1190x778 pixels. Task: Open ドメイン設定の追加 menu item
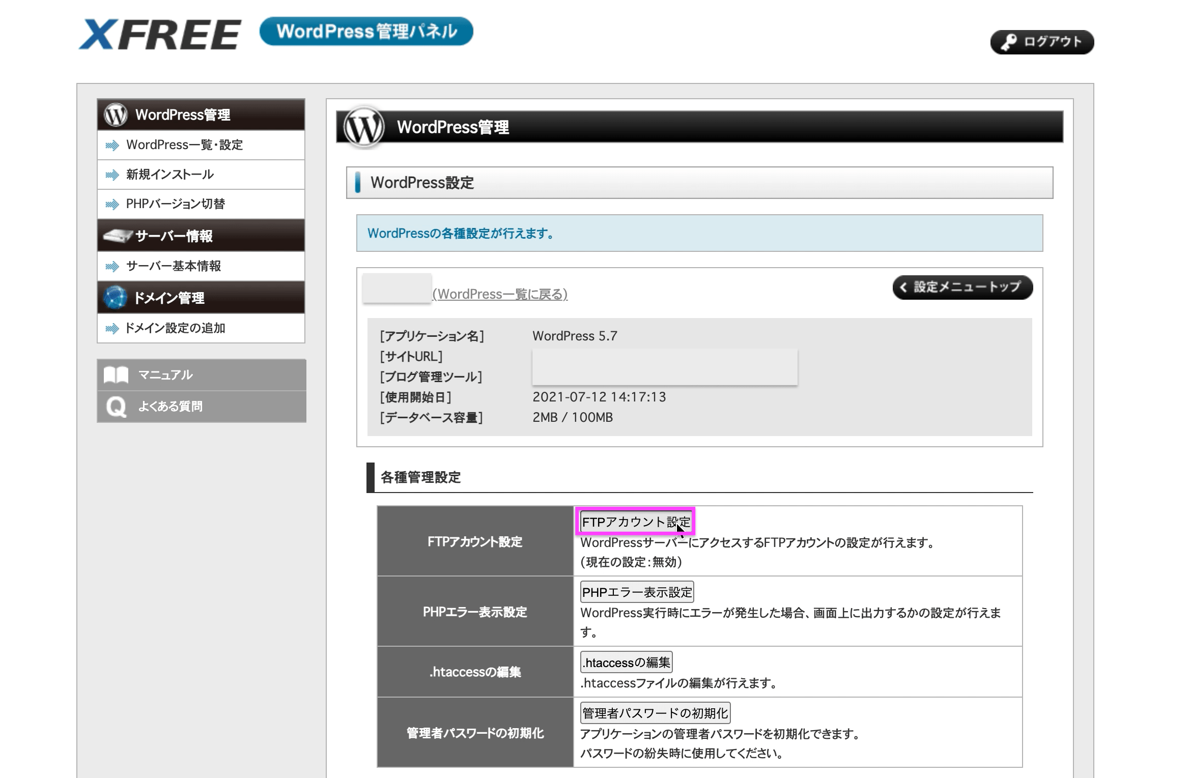click(x=175, y=328)
